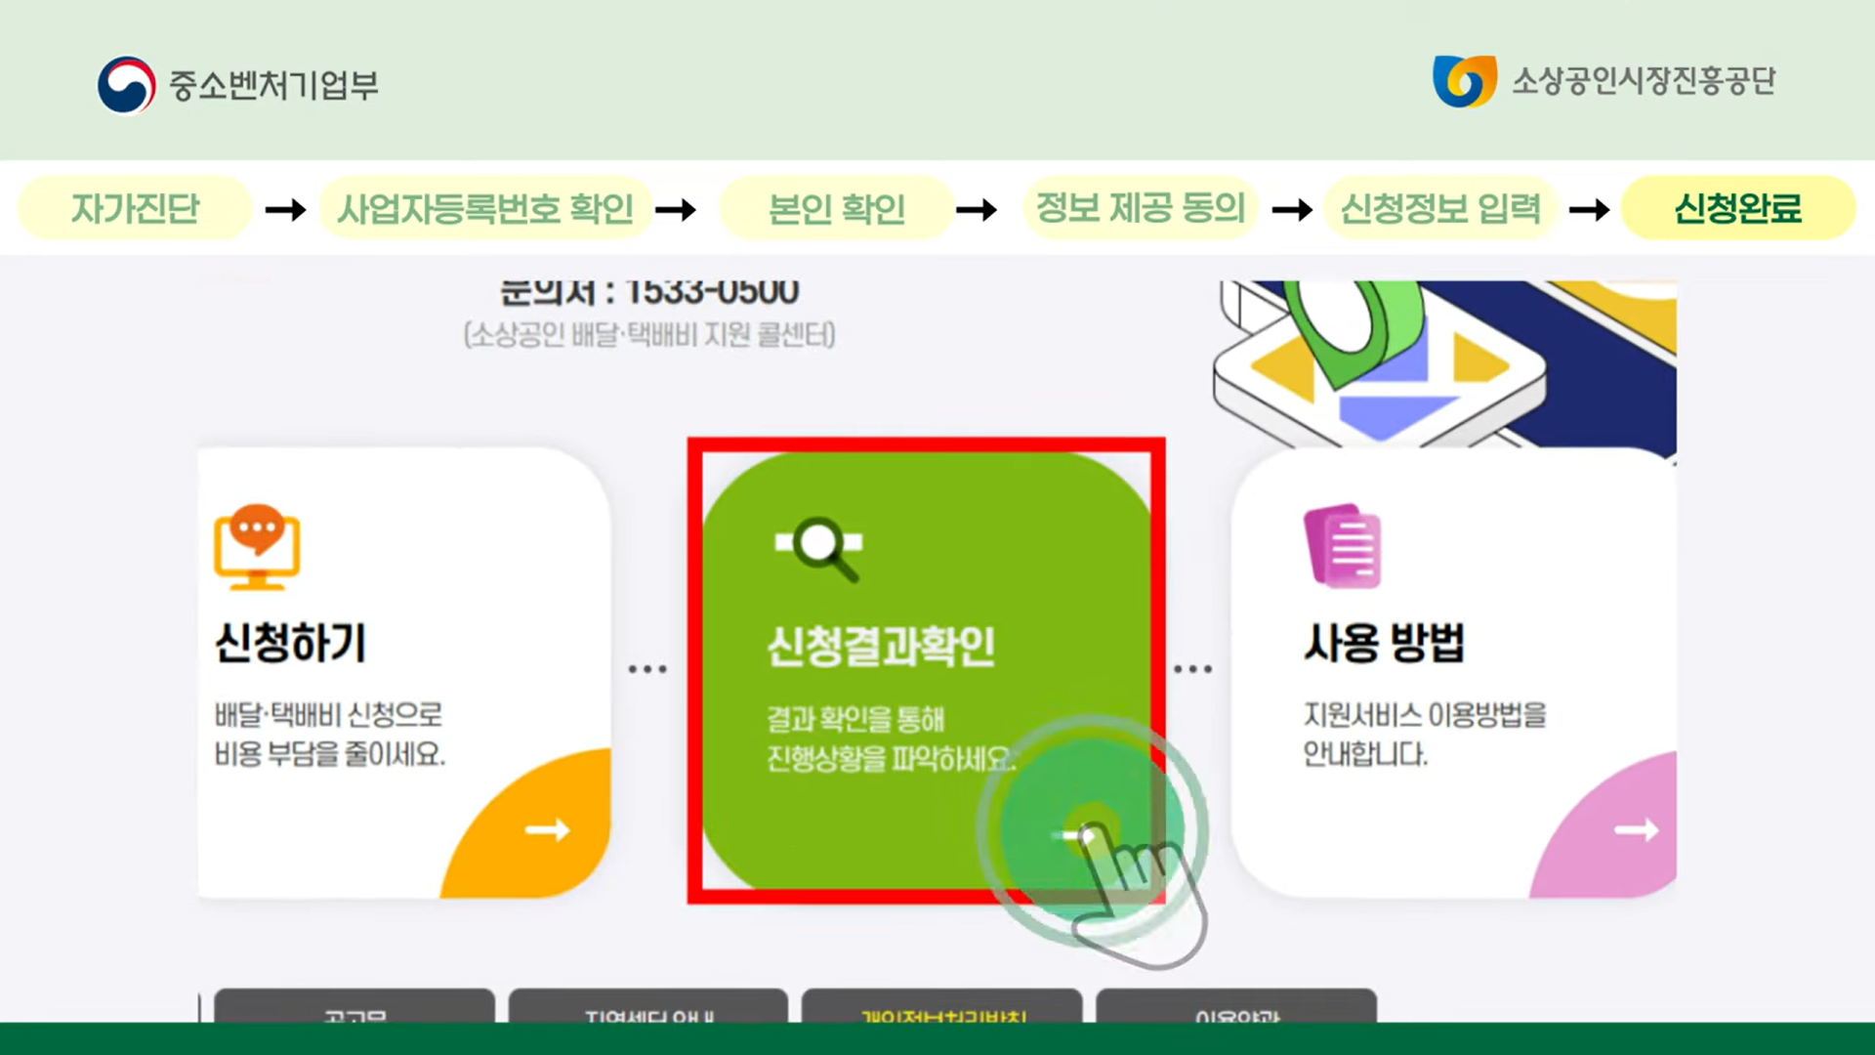The height and width of the screenshot is (1055, 1875).
Task: Select the 자가진단 step
Action: [x=135, y=208]
